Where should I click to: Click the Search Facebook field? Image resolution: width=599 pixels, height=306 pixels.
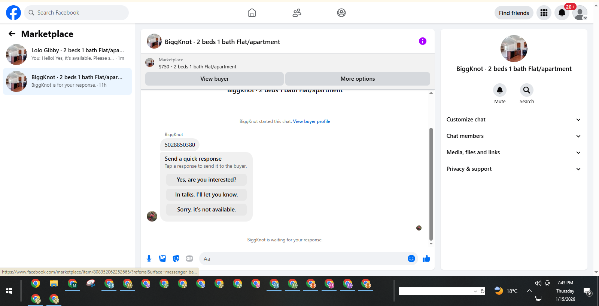point(76,13)
